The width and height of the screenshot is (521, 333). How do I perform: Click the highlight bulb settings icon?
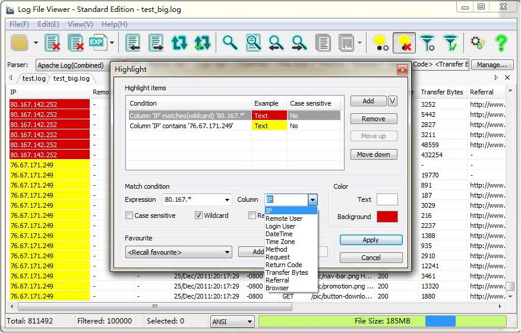tap(380, 43)
